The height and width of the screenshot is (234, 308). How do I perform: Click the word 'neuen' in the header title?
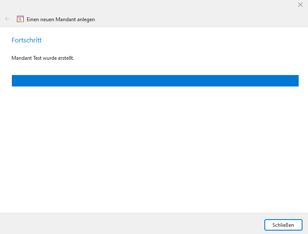pyautogui.click(x=48, y=19)
